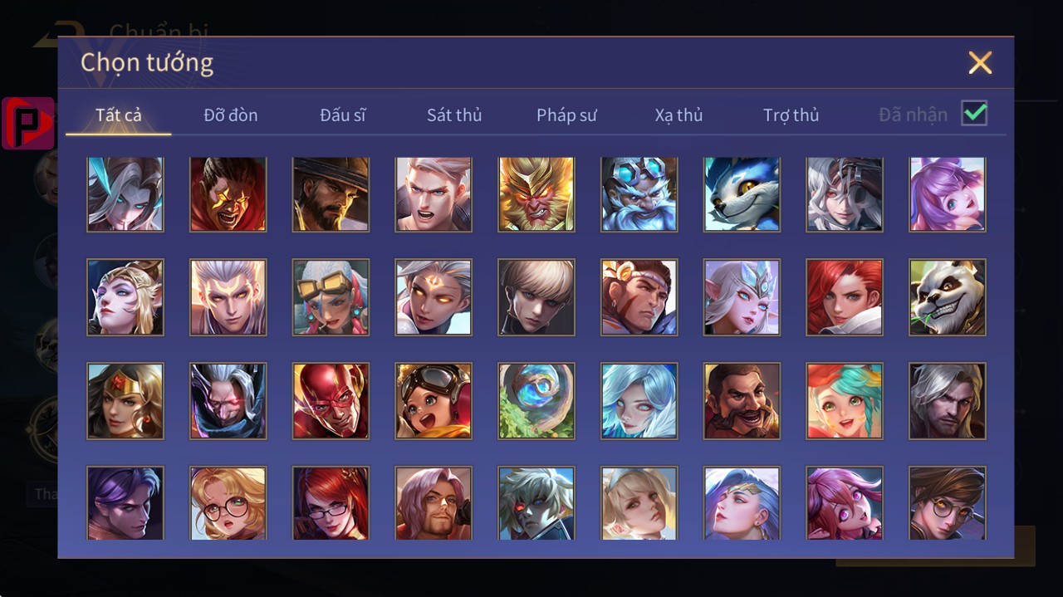The image size is (1063, 597).
Task: Pick the blonde girl with round glasses
Action: point(228,503)
